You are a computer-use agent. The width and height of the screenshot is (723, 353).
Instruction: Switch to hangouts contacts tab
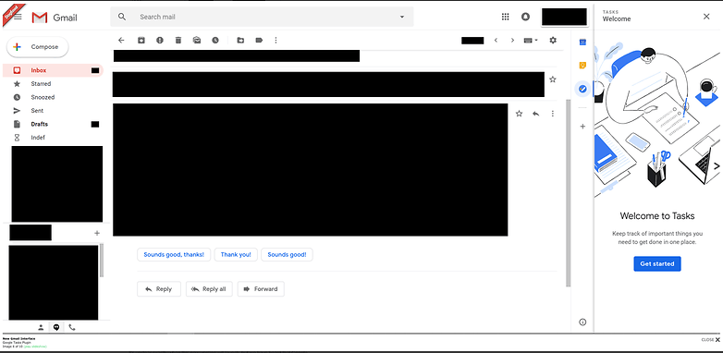tap(41, 327)
